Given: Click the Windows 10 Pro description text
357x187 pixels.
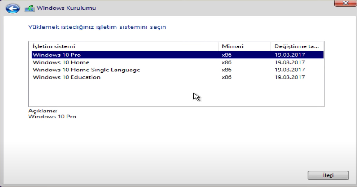Looking at the screenshot, I should pos(52,117).
